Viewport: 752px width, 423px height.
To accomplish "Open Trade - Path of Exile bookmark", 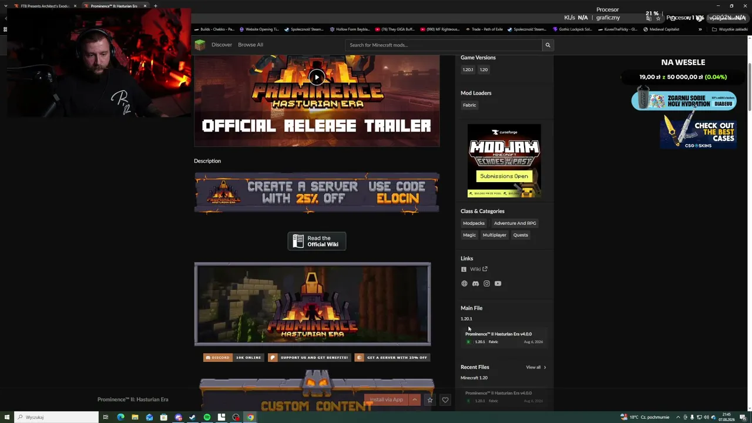I will click(485, 29).
